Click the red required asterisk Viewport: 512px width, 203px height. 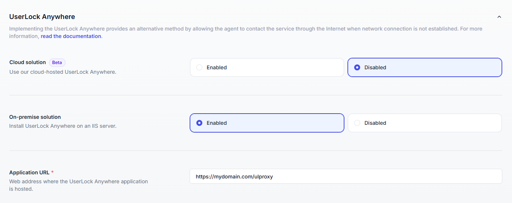click(52, 172)
